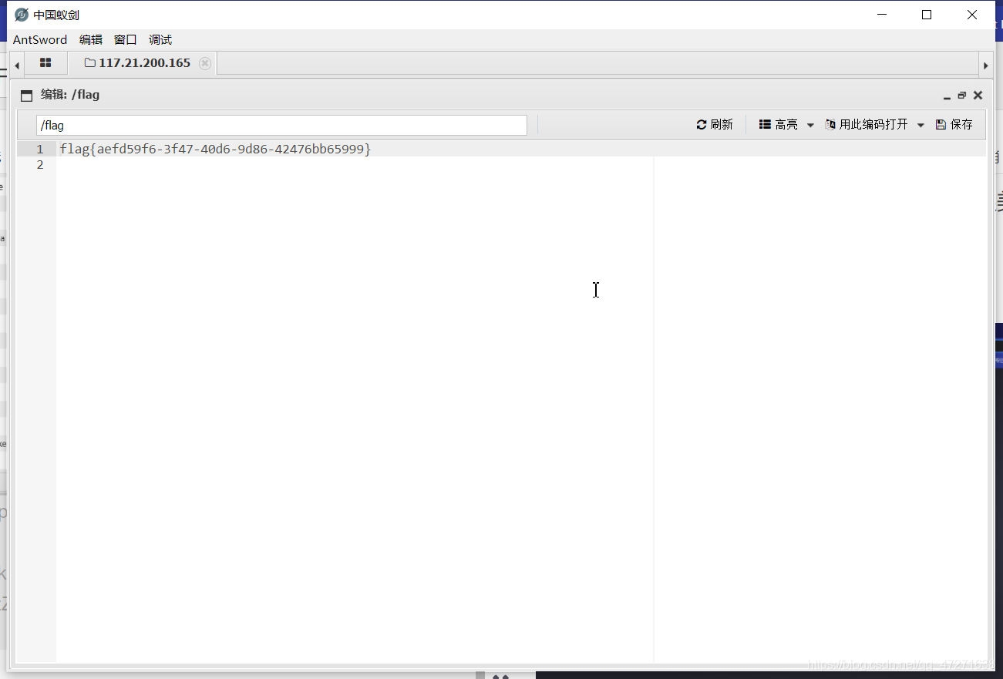The image size is (1003, 679).
Task: Click 用此编码打开 button
Action: (867, 124)
